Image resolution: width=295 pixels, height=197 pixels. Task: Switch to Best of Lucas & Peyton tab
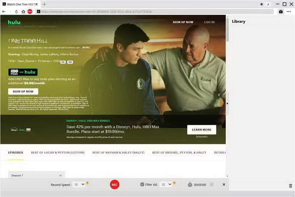[x=58, y=152]
